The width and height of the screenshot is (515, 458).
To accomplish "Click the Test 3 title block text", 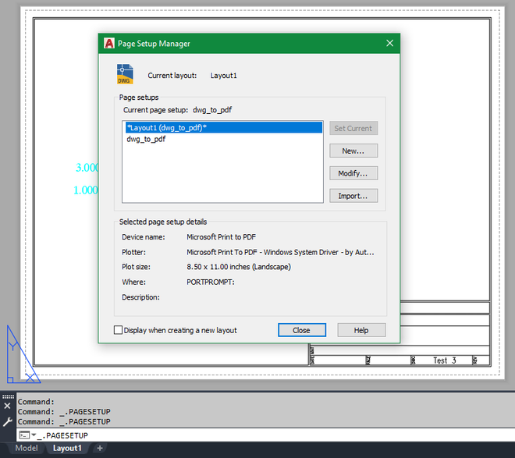I will (x=445, y=360).
